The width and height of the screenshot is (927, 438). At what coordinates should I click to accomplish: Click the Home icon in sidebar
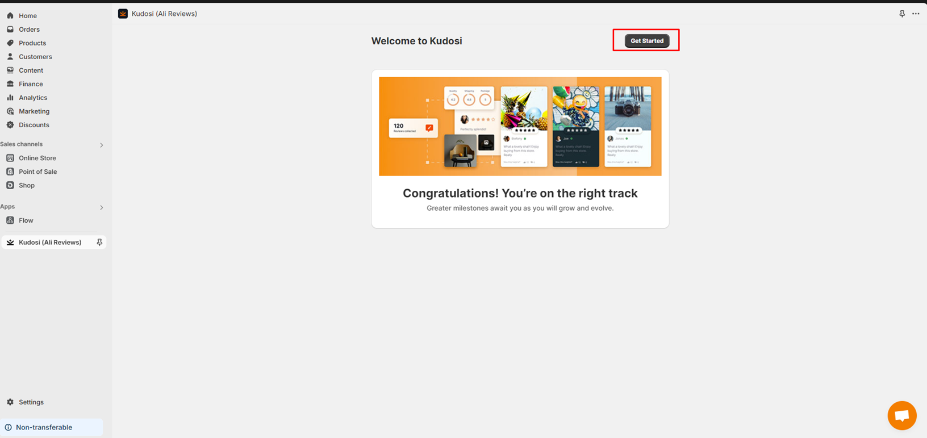[x=10, y=15]
